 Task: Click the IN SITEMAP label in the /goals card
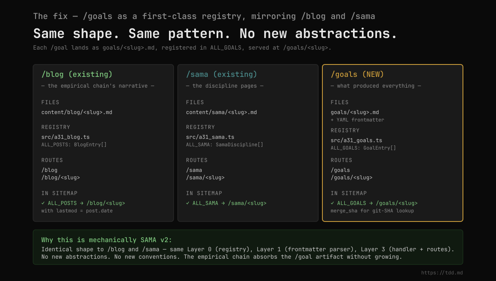(348, 193)
